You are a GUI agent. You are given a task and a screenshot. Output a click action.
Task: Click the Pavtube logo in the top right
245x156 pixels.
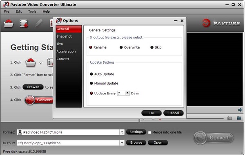tap(221, 23)
